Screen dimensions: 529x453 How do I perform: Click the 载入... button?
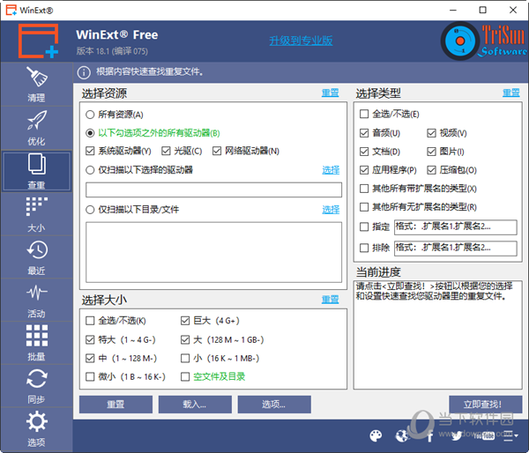click(195, 405)
